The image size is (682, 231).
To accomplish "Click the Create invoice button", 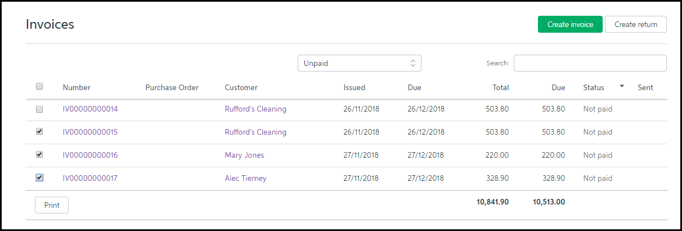I will click(x=570, y=24).
